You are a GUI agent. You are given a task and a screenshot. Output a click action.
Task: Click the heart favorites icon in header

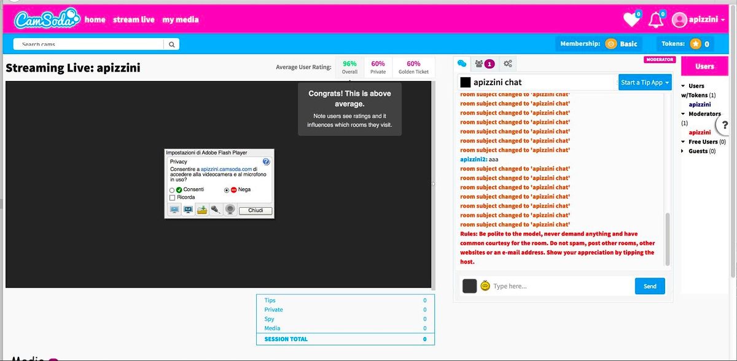(x=631, y=20)
